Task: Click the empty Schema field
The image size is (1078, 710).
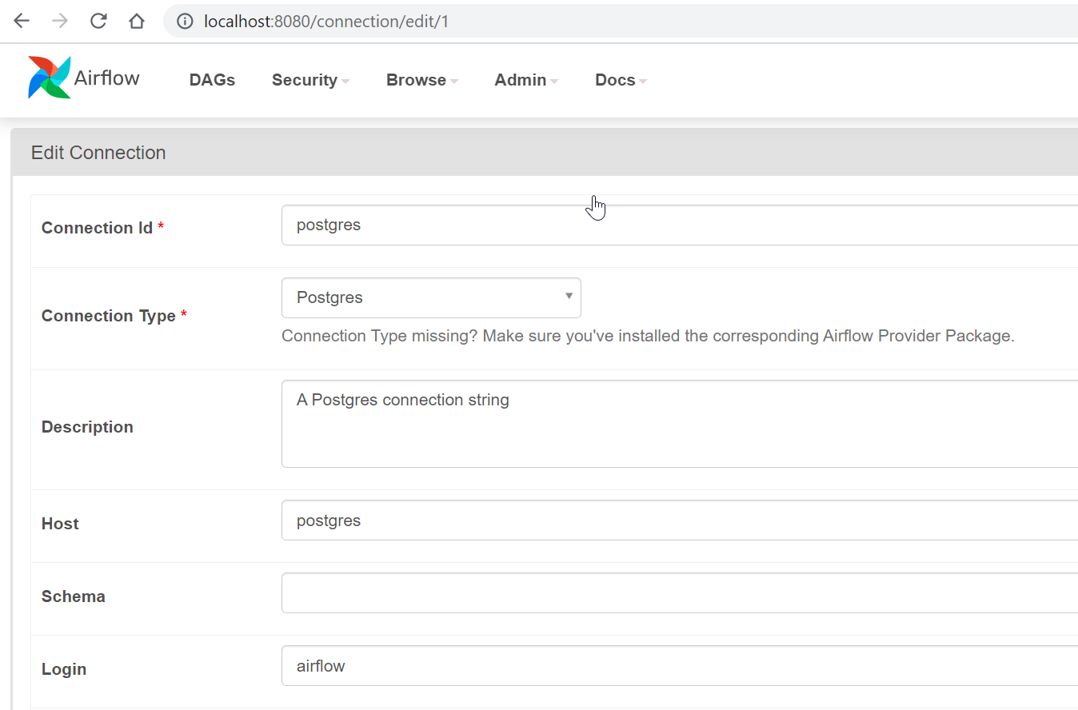Action: pos(560,592)
